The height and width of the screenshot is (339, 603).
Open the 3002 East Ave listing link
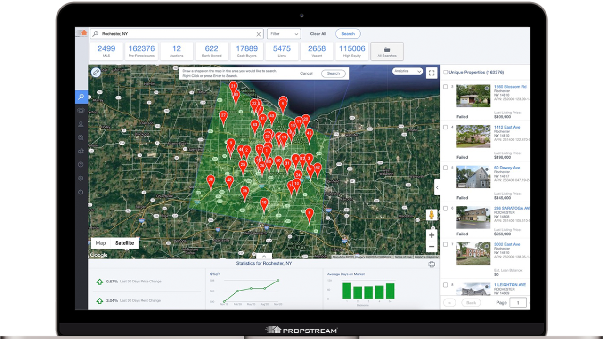coord(507,244)
